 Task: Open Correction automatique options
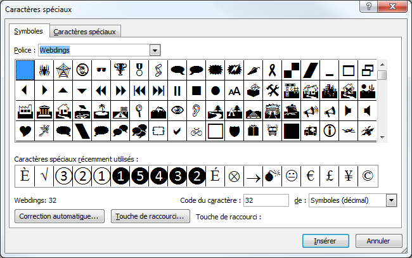(60, 216)
